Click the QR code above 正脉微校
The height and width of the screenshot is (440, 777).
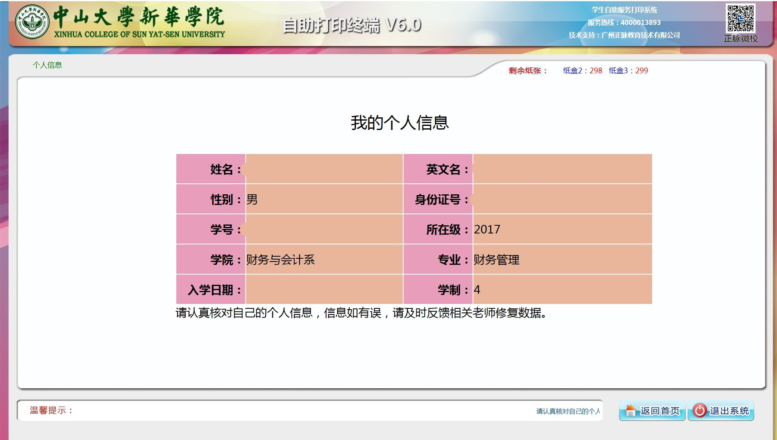tap(740, 18)
